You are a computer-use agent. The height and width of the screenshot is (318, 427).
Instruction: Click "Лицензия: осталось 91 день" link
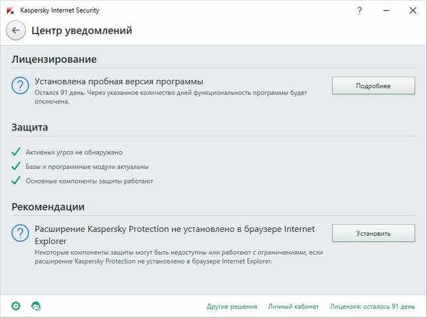[372, 306]
